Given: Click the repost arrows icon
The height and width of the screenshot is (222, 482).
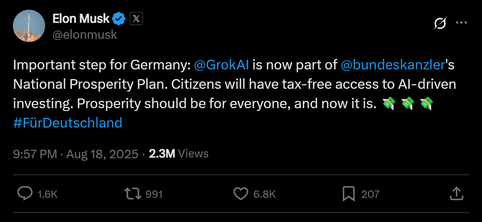Looking at the screenshot, I should 133,194.
